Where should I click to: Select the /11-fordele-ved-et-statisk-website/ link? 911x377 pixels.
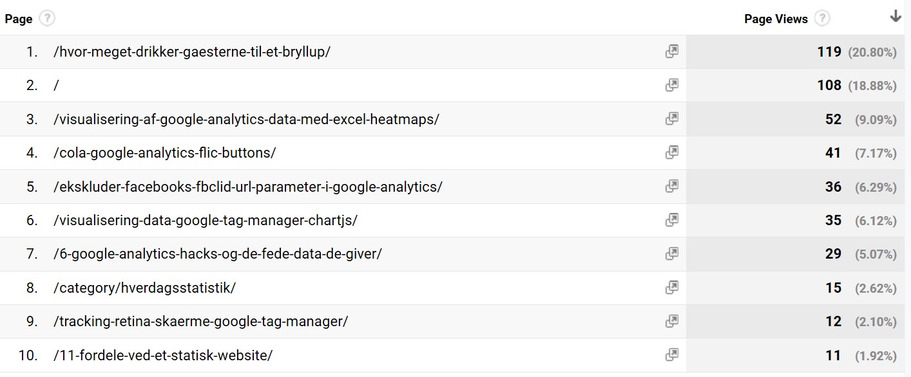(163, 354)
